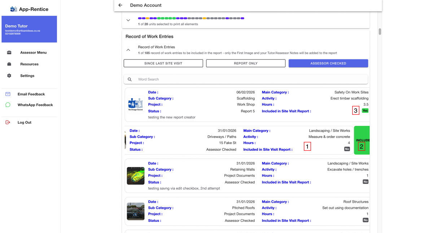433x233 pixels.
Task: Open Assessor Menu briefcase icon
Action: tap(9, 53)
